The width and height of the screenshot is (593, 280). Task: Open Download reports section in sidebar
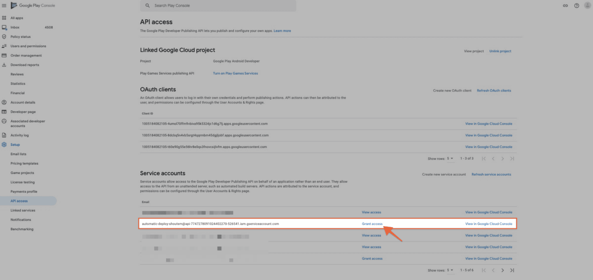click(25, 65)
